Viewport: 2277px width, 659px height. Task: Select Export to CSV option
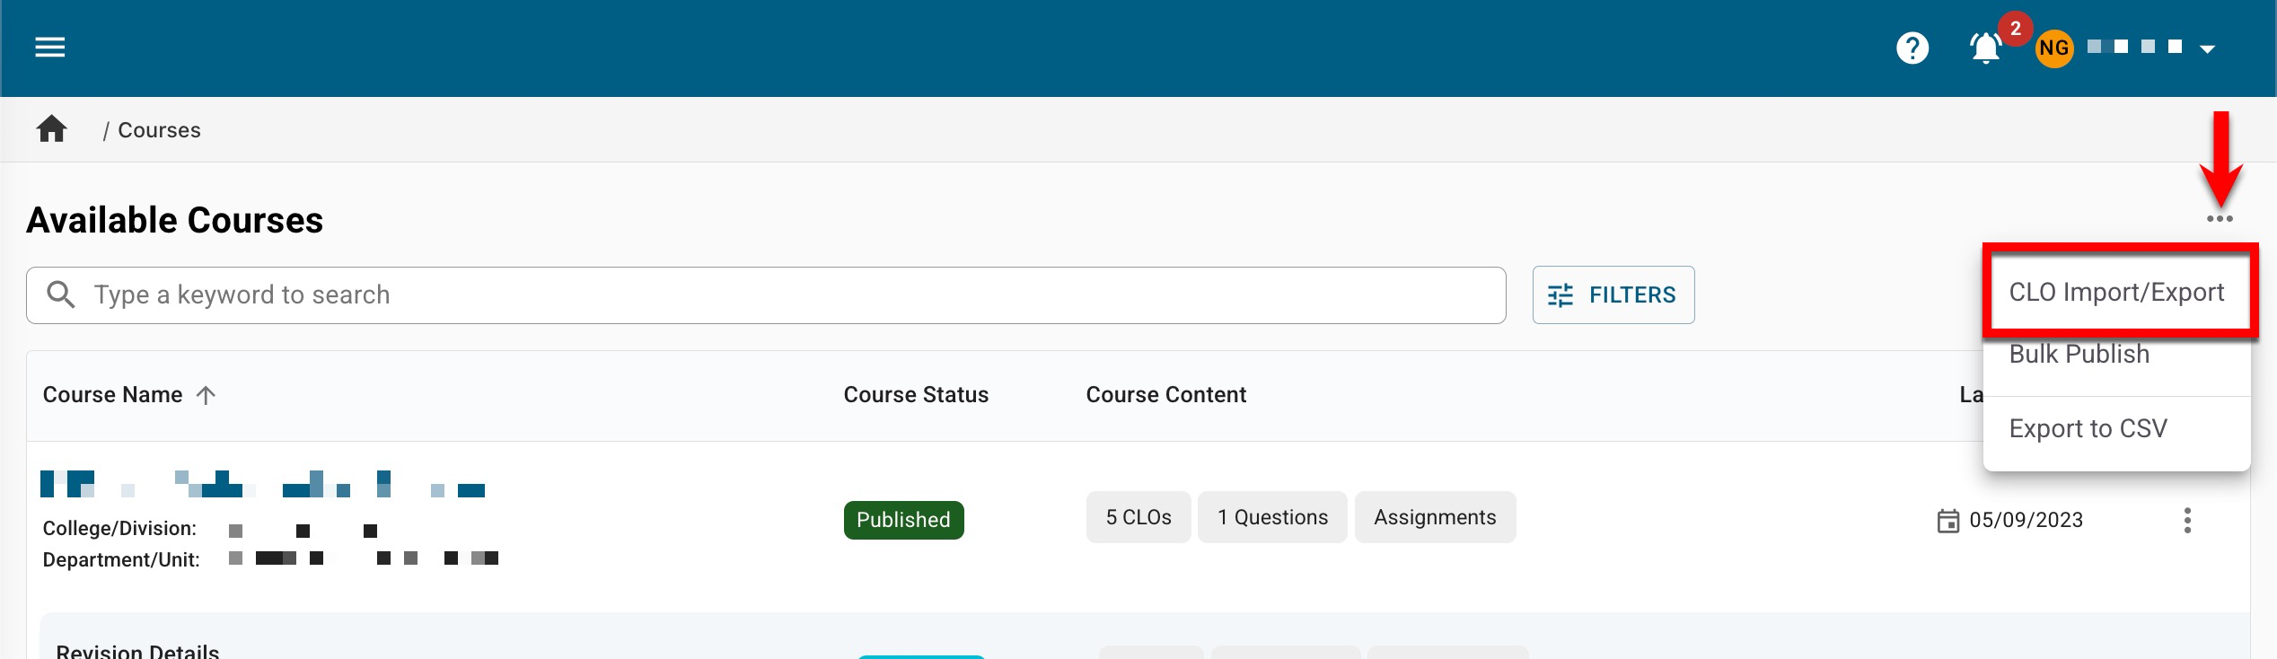(2088, 429)
